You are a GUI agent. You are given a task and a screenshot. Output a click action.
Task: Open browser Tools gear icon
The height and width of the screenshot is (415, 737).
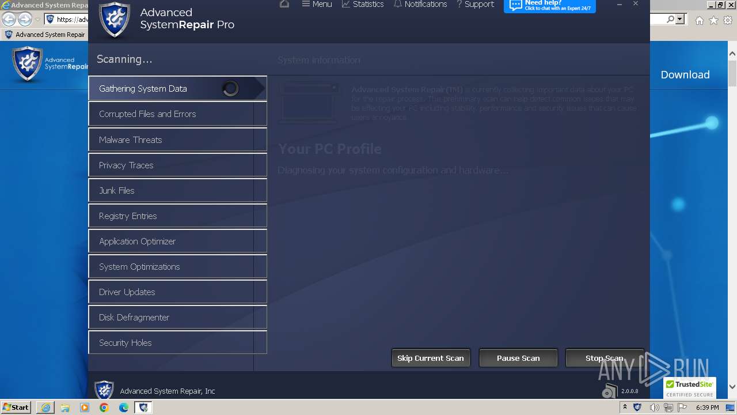point(728,20)
